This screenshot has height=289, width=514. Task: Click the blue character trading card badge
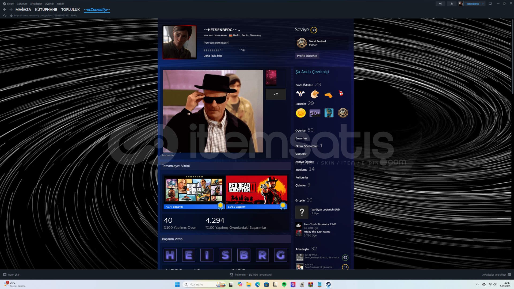click(x=329, y=113)
